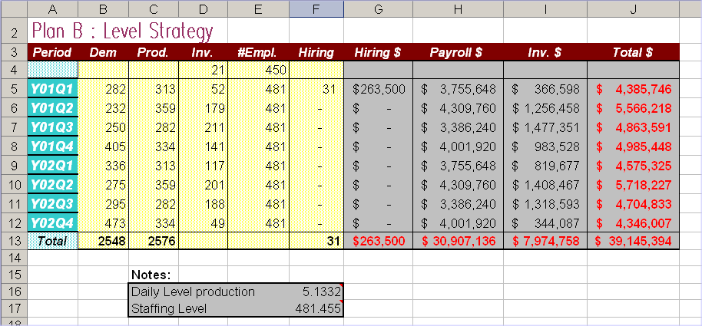Select column F header
The image size is (702, 326).
pos(316,9)
